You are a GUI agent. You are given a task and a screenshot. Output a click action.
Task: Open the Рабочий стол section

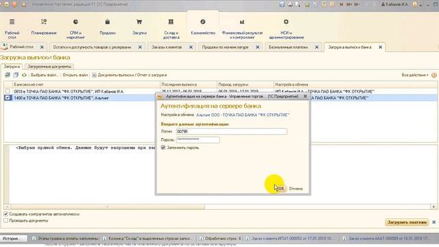tap(12, 29)
